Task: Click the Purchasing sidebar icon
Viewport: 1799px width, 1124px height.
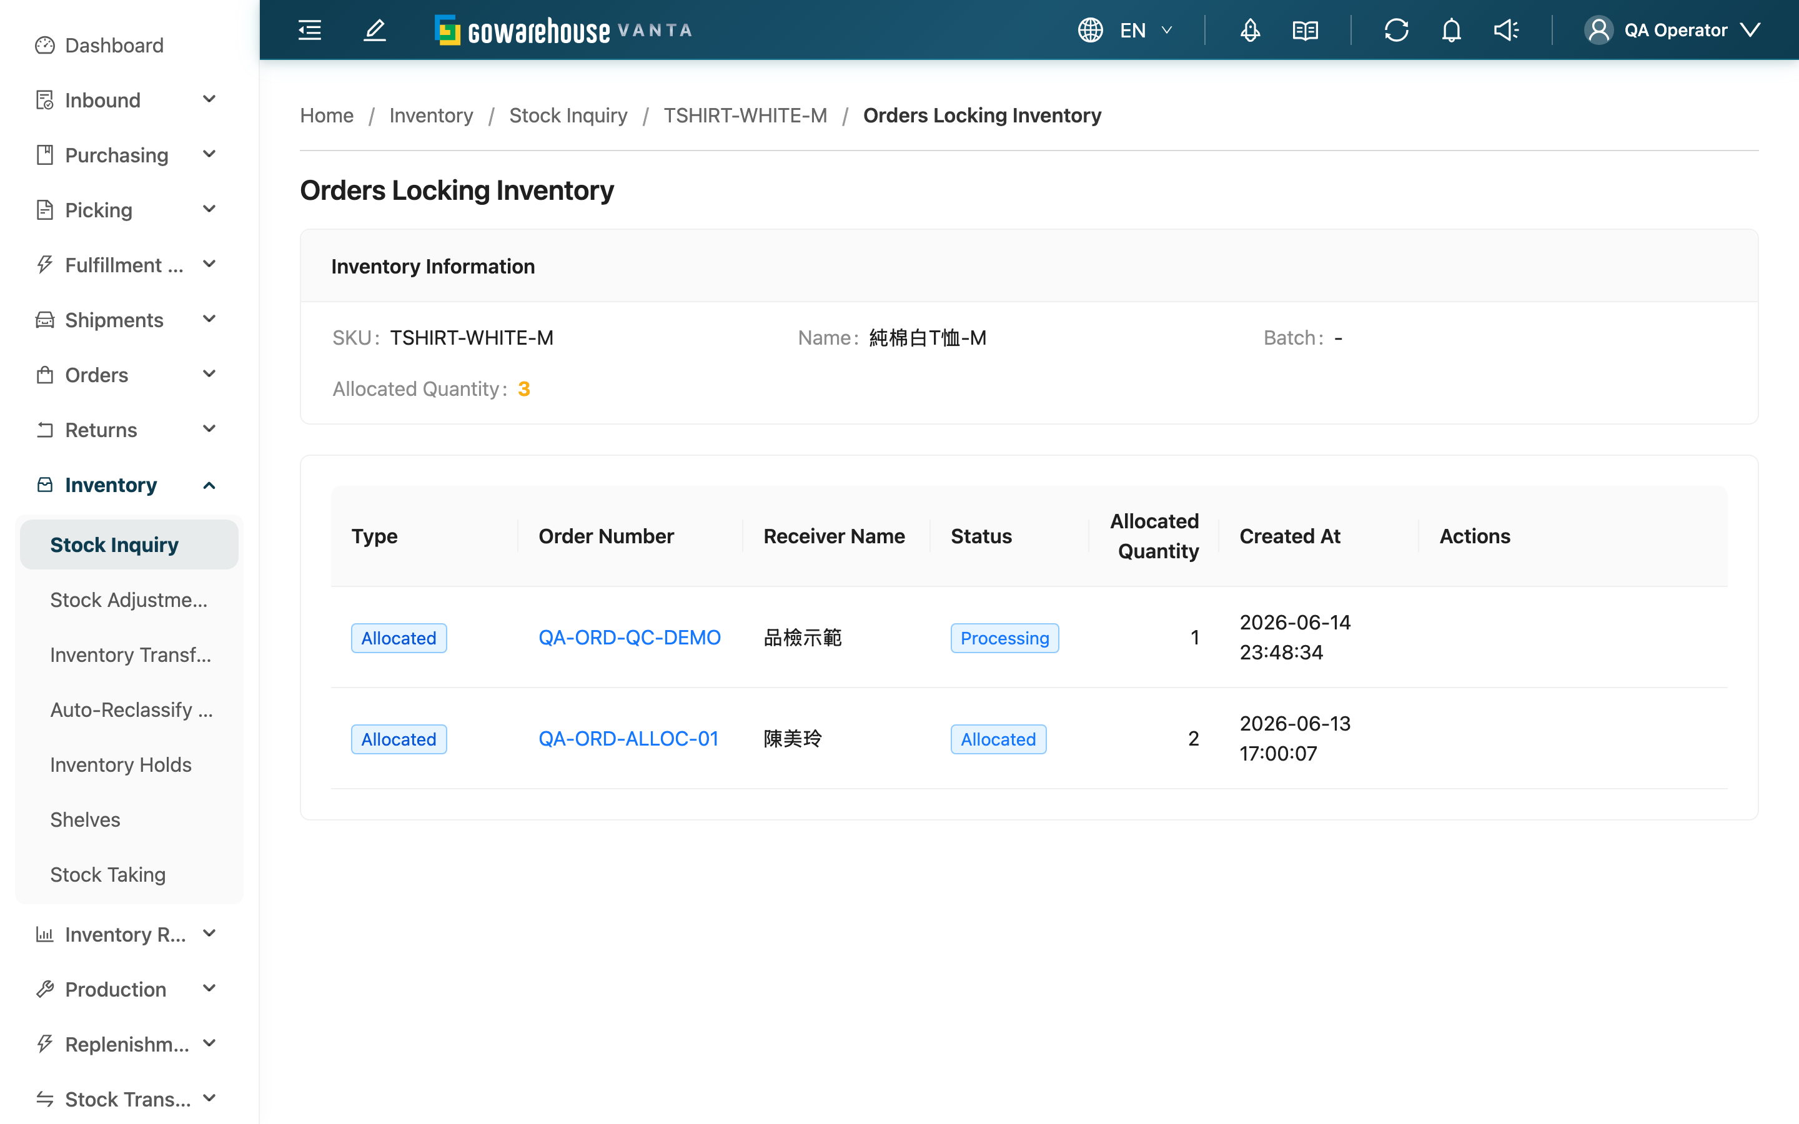Action: click(x=44, y=155)
